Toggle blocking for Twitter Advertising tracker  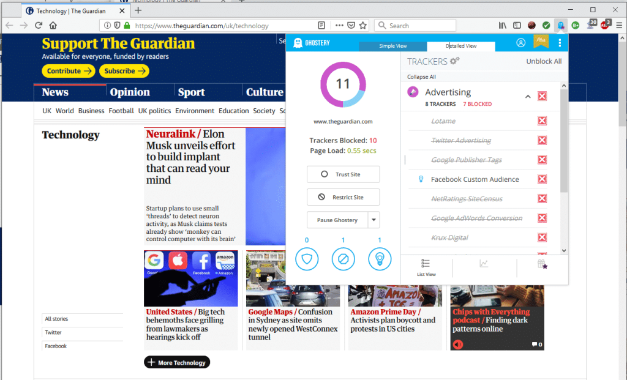[542, 140]
